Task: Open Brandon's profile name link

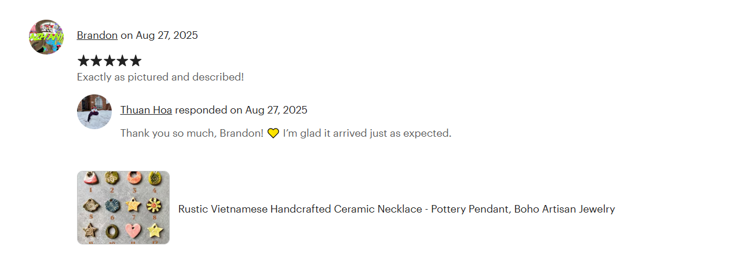Action: 97,35
